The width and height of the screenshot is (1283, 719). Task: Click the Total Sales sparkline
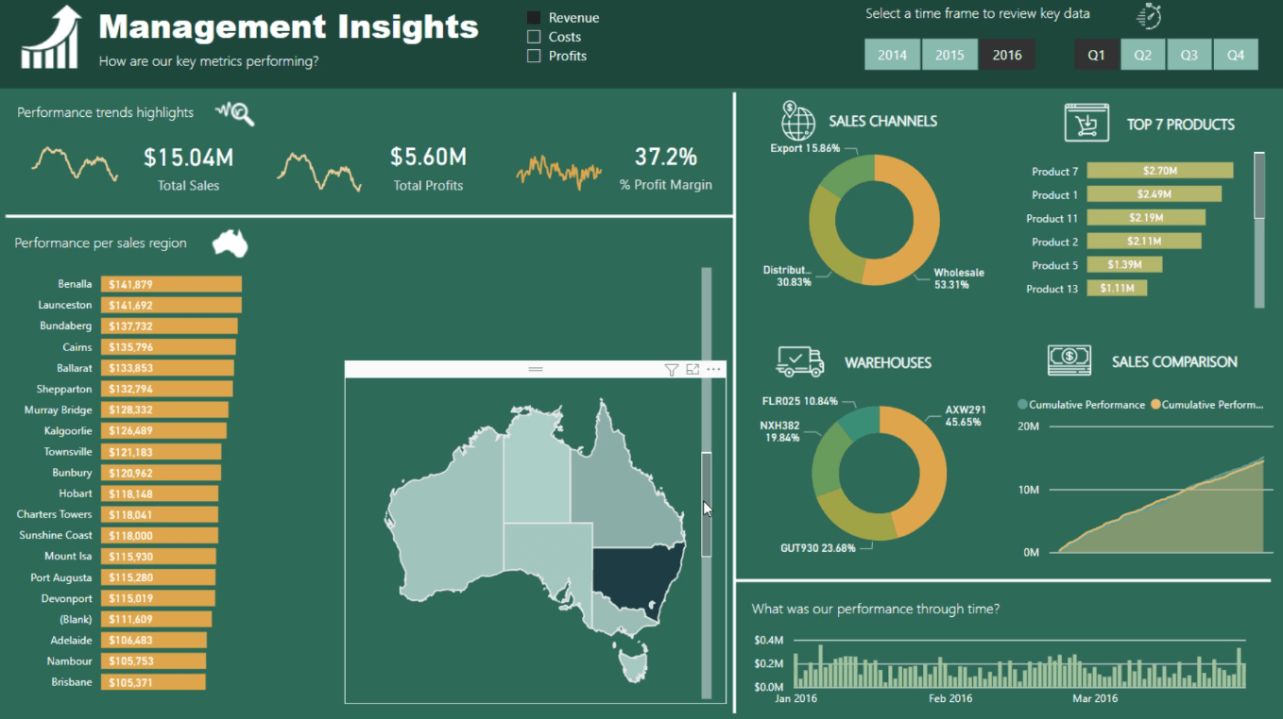[75, 164]
